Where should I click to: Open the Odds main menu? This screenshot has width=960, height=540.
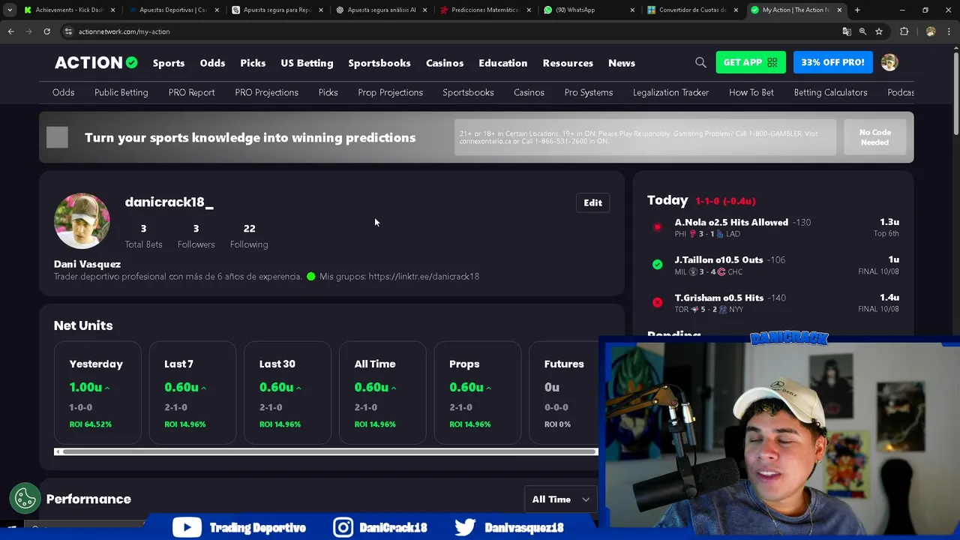click(x=212, y=63)
